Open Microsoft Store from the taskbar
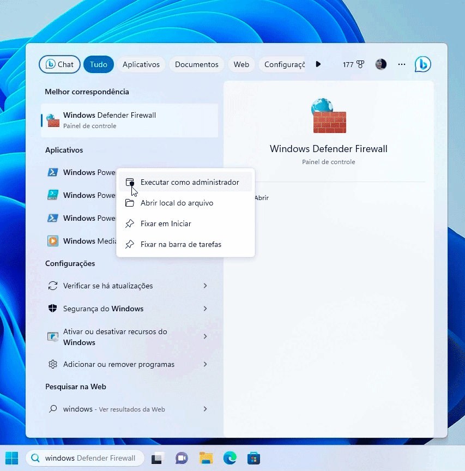 253,458
